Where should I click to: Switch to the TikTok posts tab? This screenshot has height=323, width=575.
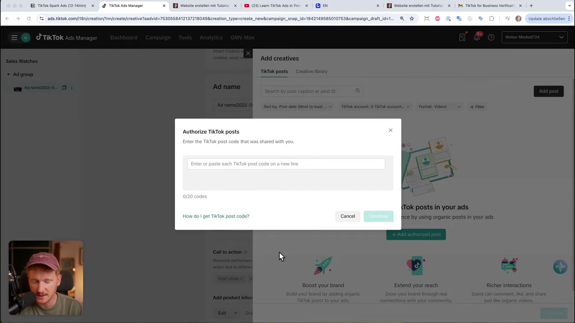click(x=274, y=71)
